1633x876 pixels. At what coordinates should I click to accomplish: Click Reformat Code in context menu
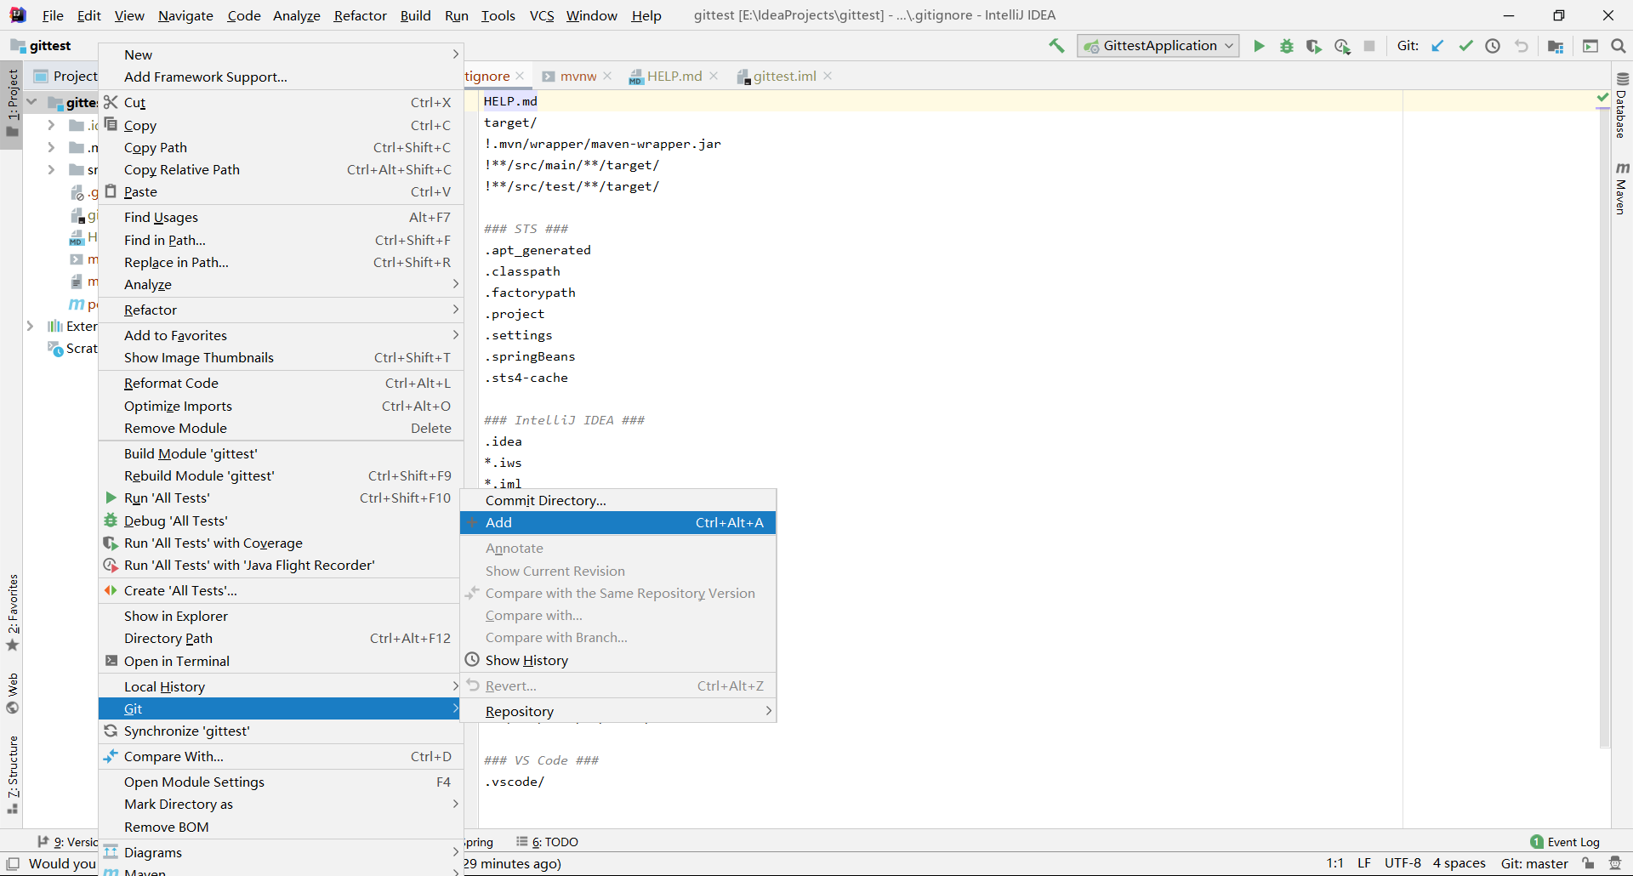[x=281, y=383]
